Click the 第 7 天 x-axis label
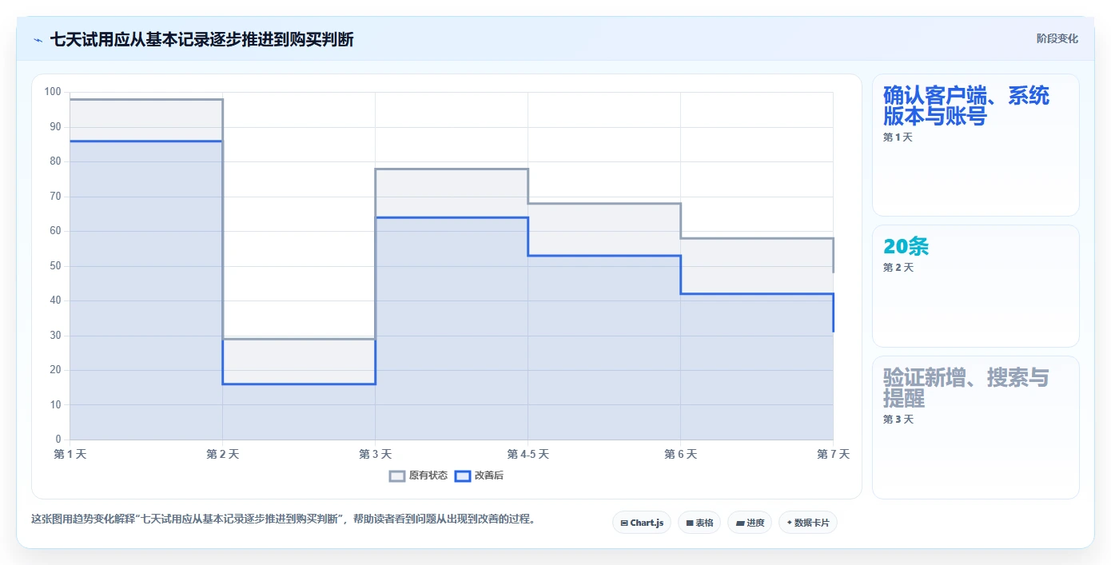Screen dimensions: 1111x565 click(833, 454)
